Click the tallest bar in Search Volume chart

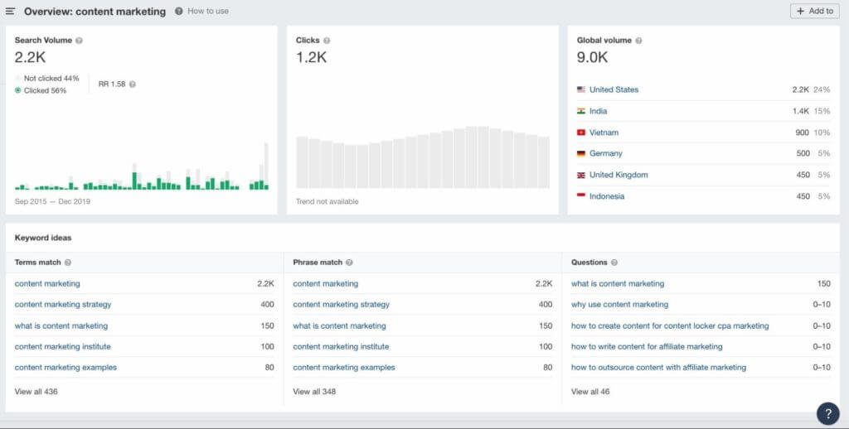[x=266, y=166]
